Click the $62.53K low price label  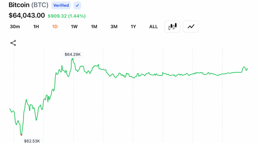pyautogui.click(x=32, y=141)
